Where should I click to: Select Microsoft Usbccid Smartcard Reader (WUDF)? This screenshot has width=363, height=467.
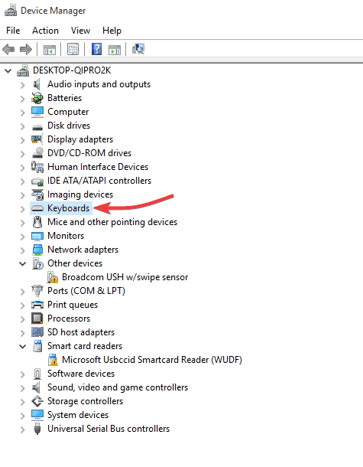point(152,360)
